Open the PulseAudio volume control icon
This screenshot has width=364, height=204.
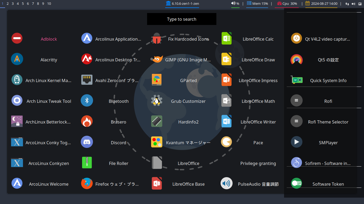227,183
